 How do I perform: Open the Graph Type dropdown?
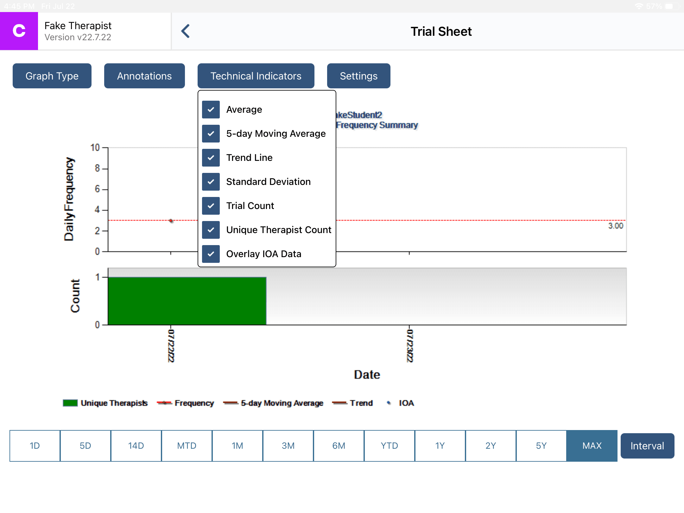pyautogui.click(x=52, y=76)
